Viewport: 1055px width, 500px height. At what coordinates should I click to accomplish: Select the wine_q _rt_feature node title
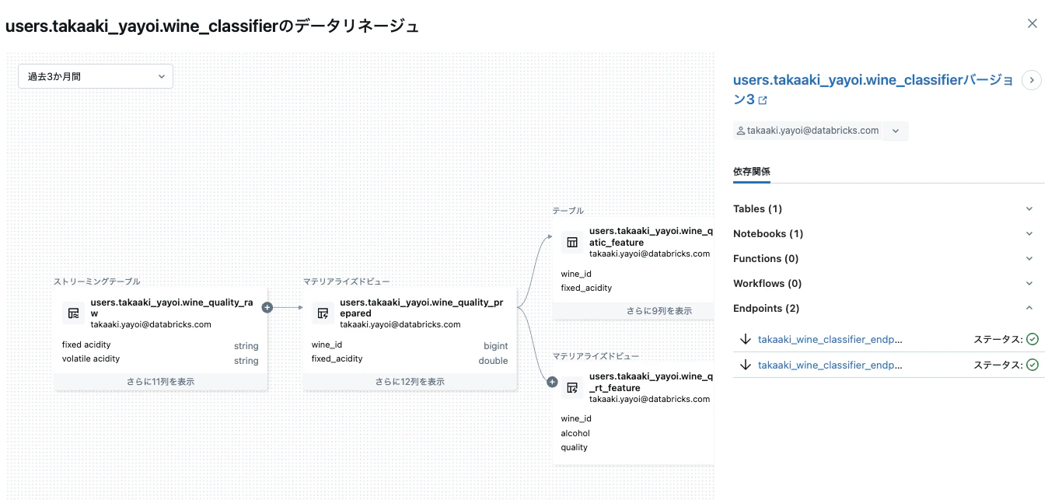651,382
